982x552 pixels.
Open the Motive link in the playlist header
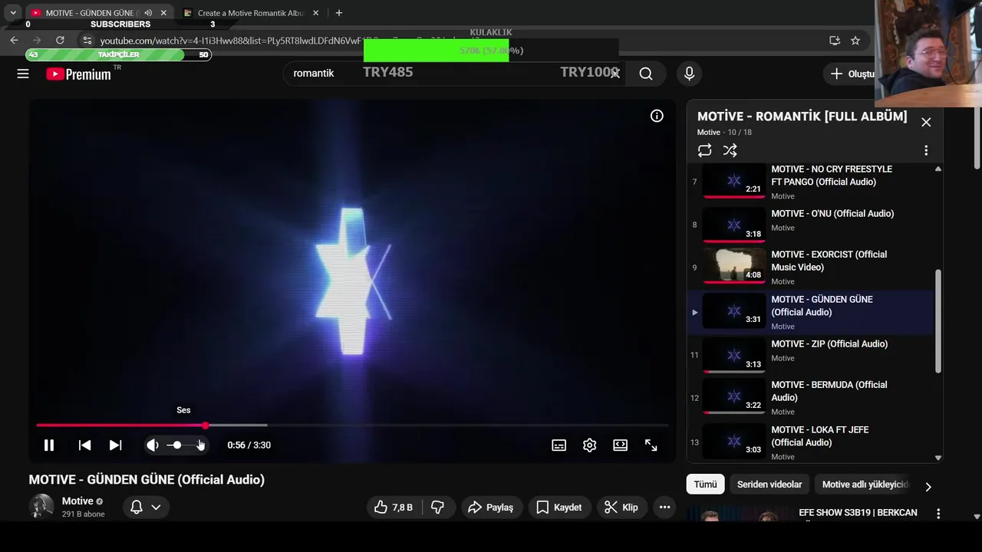click(708, 133)
